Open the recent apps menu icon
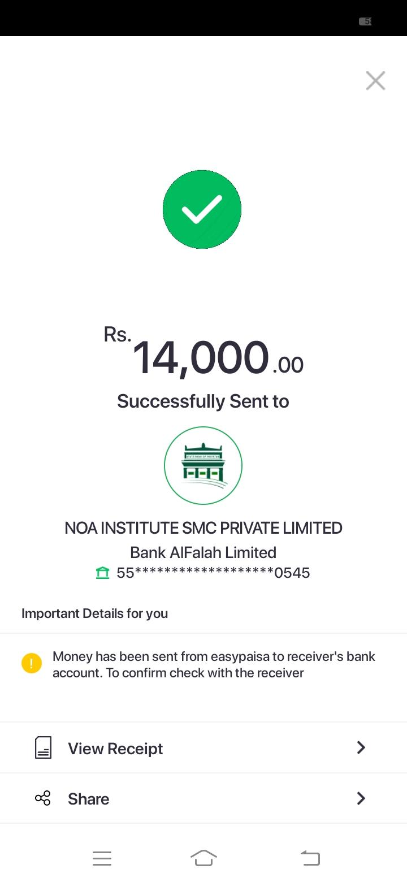The height and width of the screenshot is (882, 407). (x=102, y=858)
